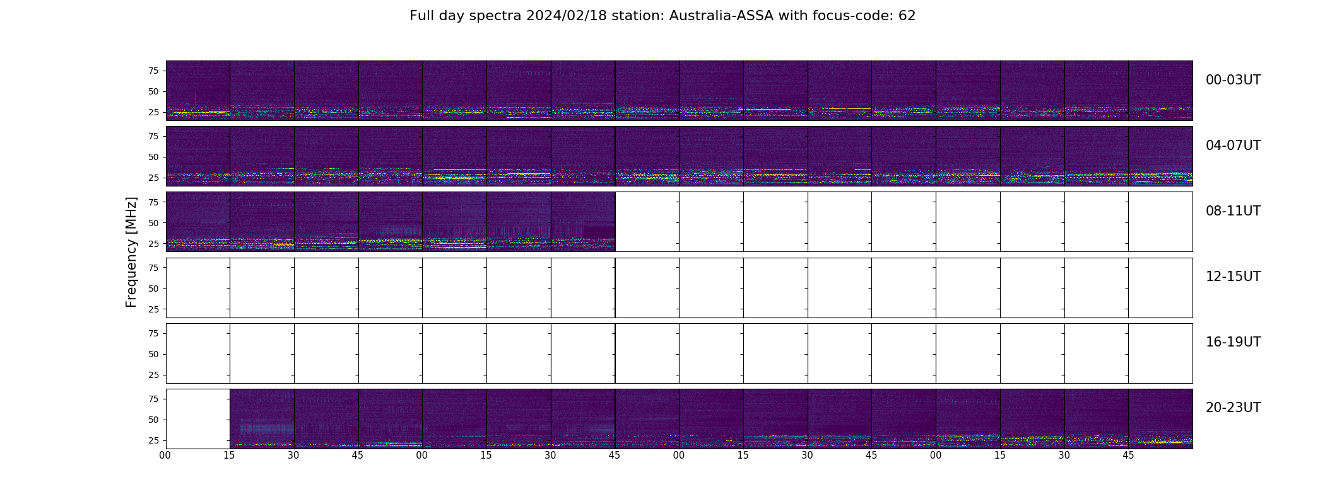Viewport: 1325px width, 504px height.
Task: Click the 75 tick label of 16-19UT row
Action: click(x=153, y=333)
